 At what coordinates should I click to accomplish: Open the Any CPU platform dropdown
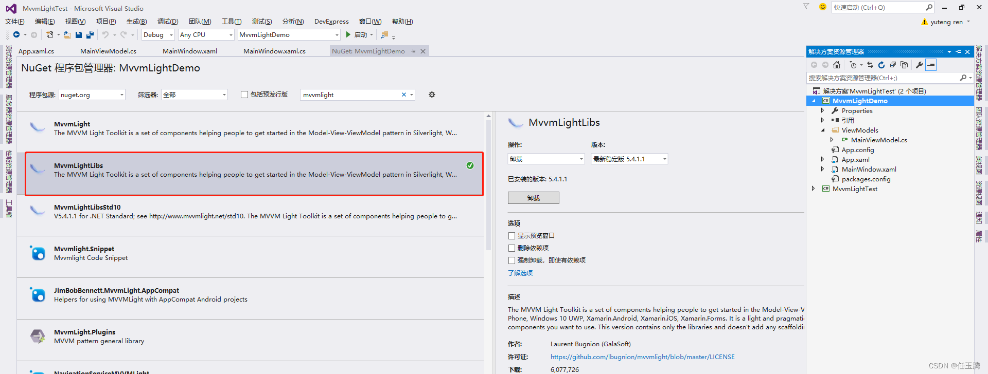pyautogui.click(x=206, y=34)
